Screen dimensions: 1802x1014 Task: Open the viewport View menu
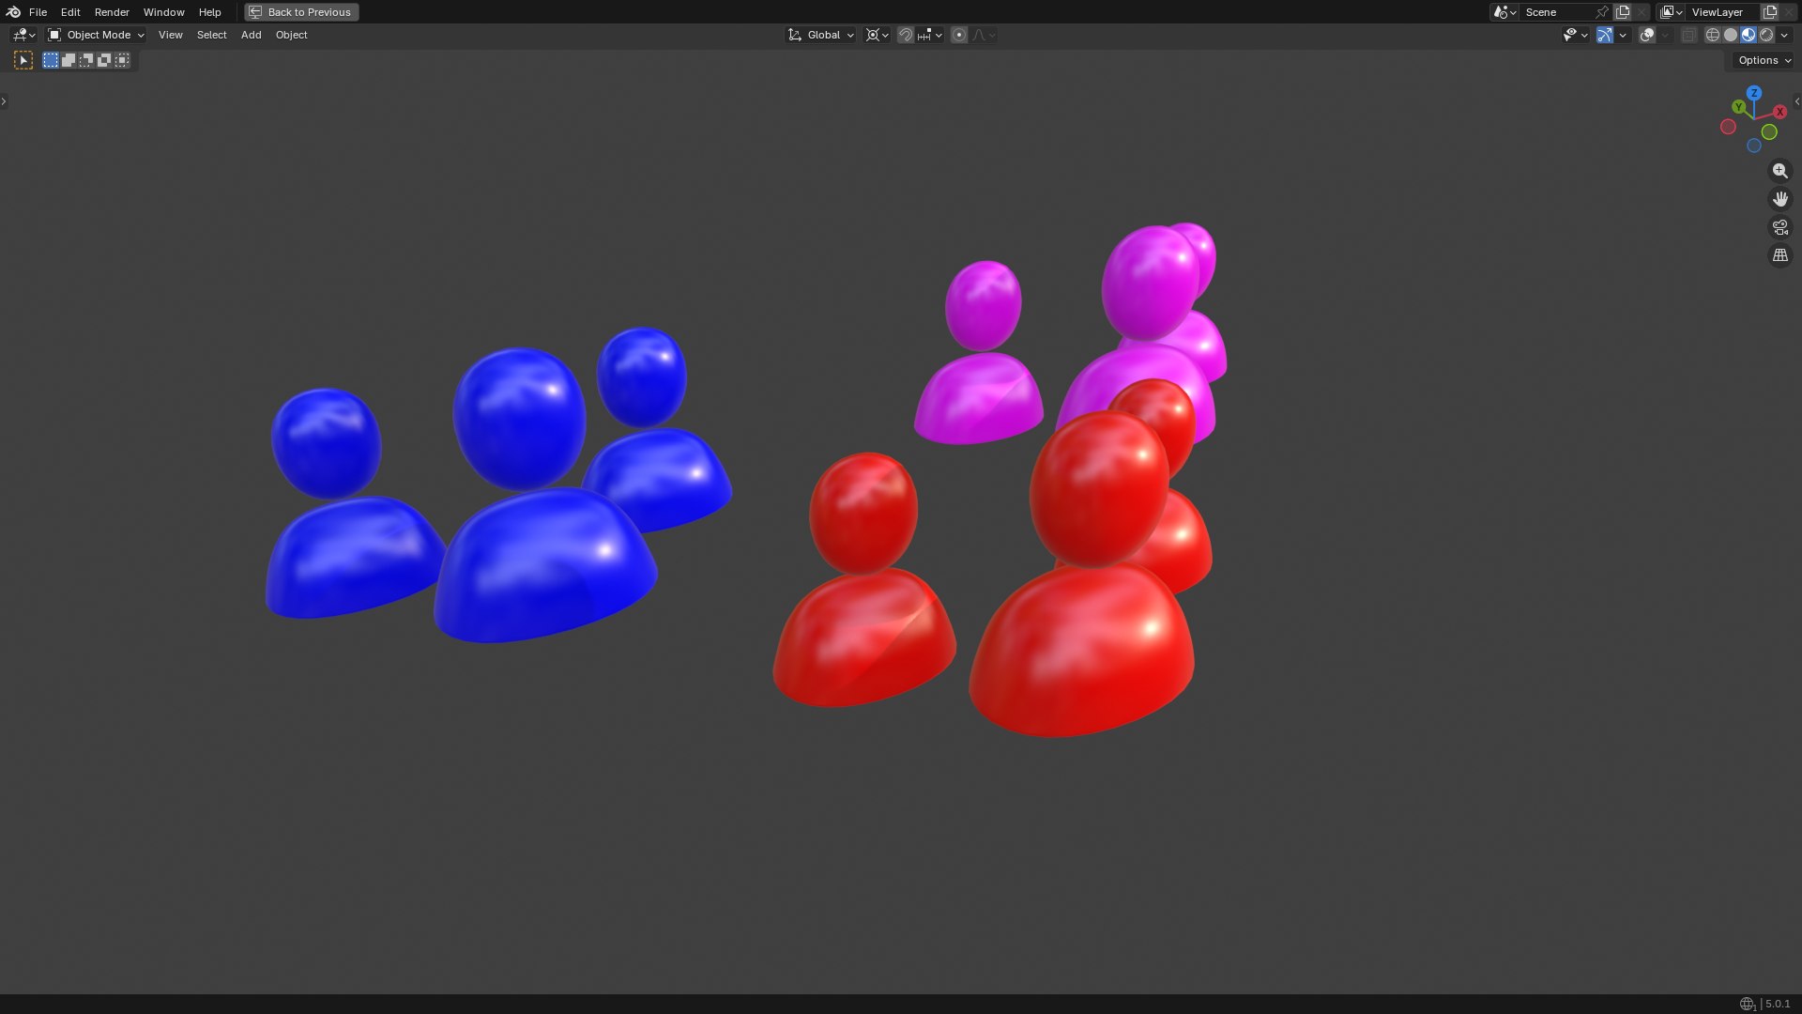click(x=170, y=35)
